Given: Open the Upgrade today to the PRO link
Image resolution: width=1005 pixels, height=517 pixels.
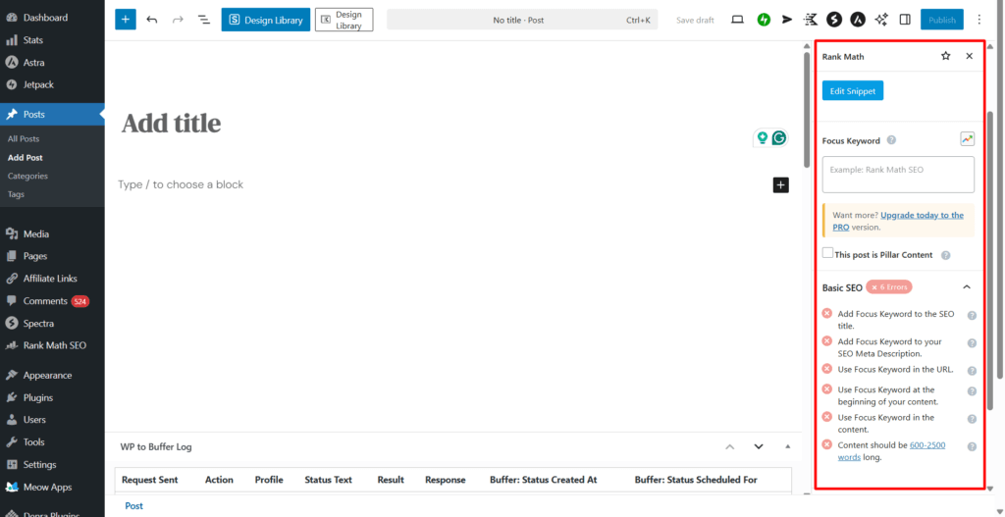Looking at the screenshot, I should click(898, 221).
